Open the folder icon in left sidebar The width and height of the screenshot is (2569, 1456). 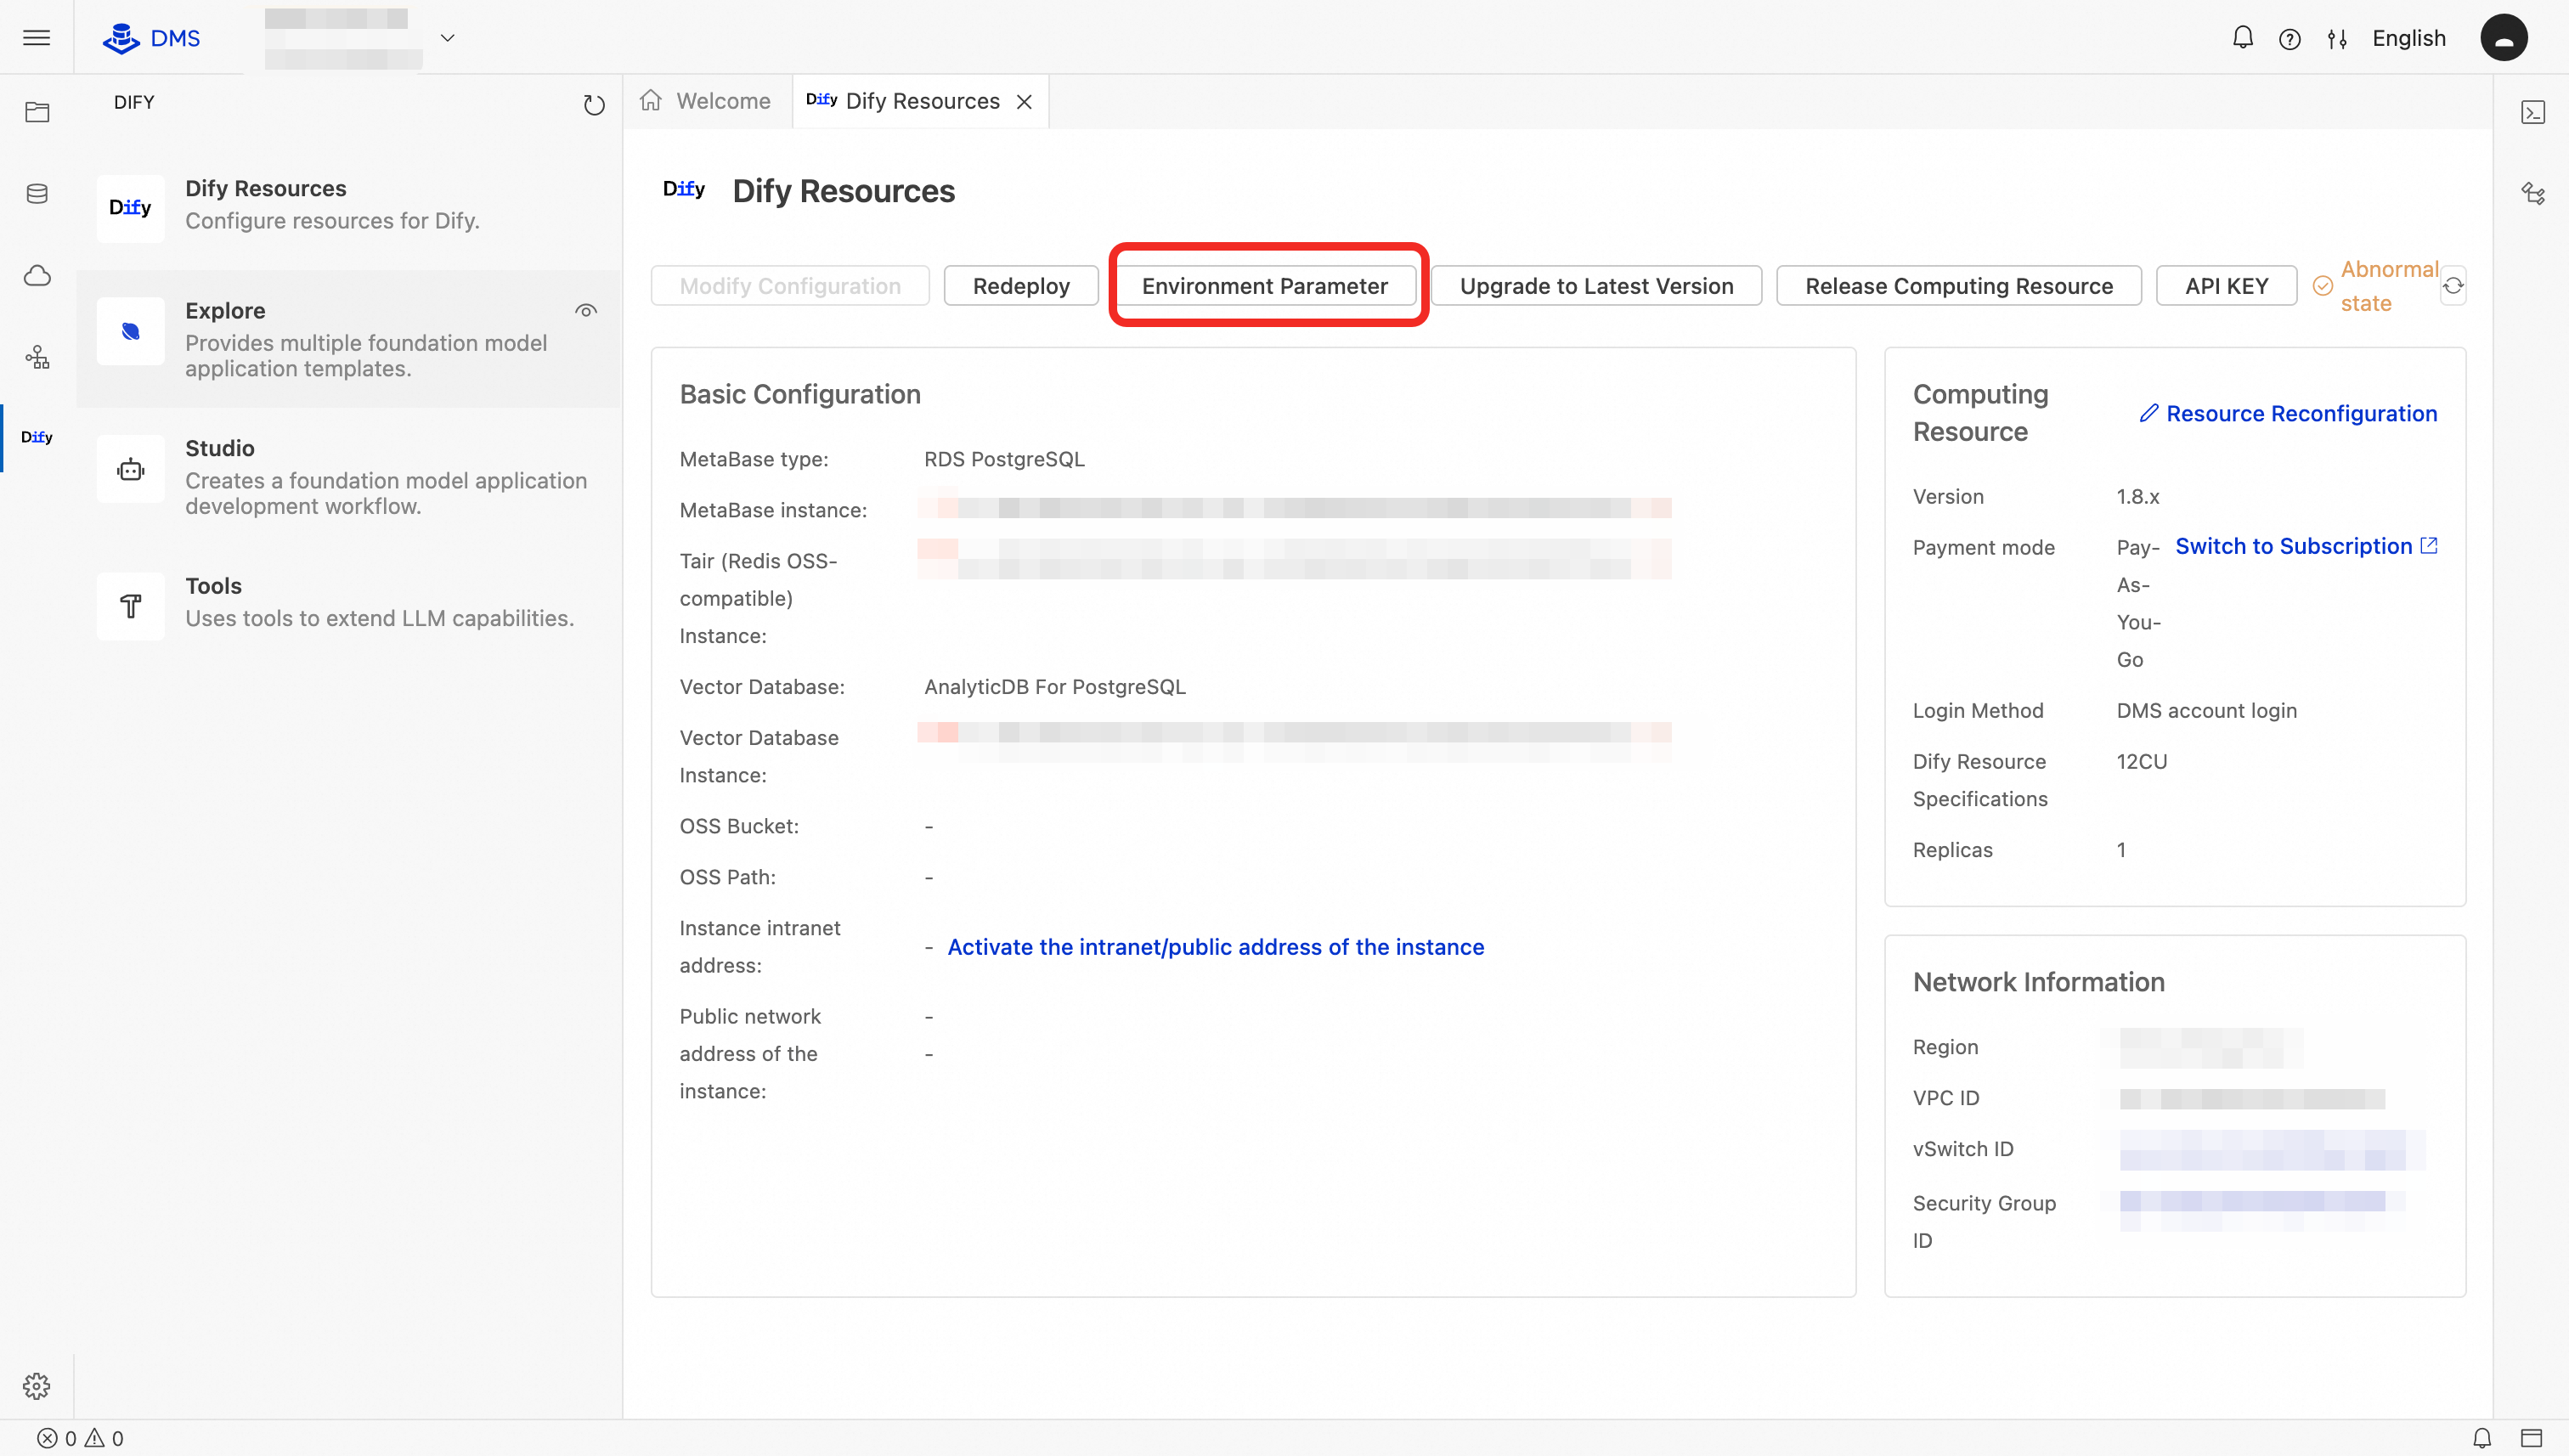(37, 112)
